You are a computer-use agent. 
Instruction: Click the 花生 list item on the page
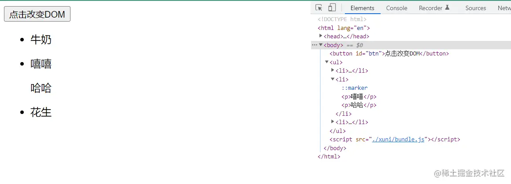[x=41, y=112]
